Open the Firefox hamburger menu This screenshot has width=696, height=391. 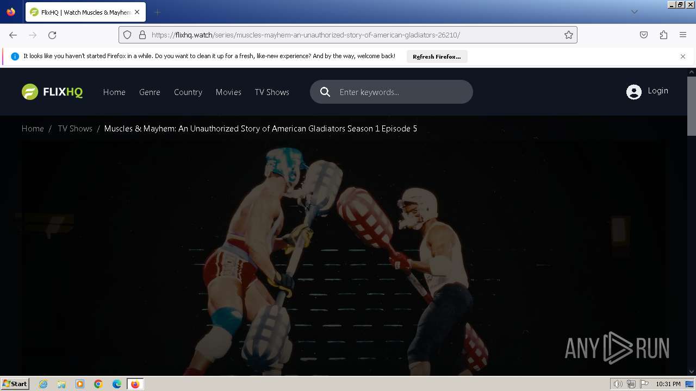point(683,35)
